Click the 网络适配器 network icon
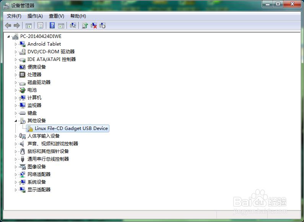 (23, 174)
